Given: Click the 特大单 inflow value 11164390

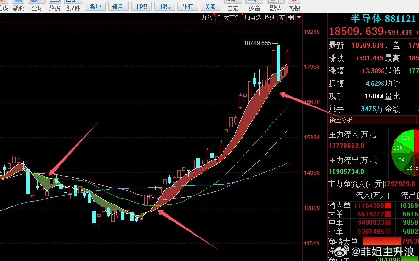Looking at the screenshot, I should tap(369, 205).
